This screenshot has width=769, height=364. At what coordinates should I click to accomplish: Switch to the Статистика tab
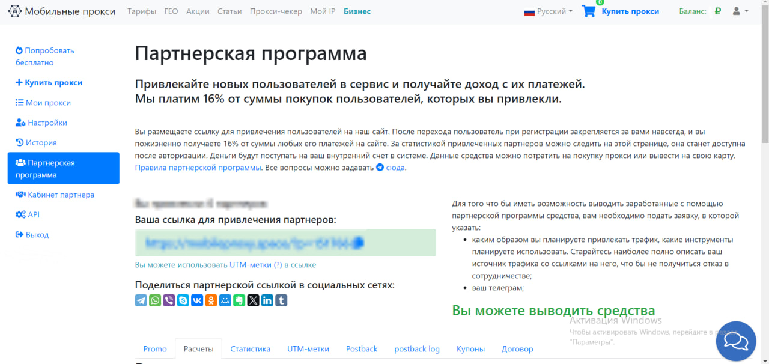(x=250, y=349)
